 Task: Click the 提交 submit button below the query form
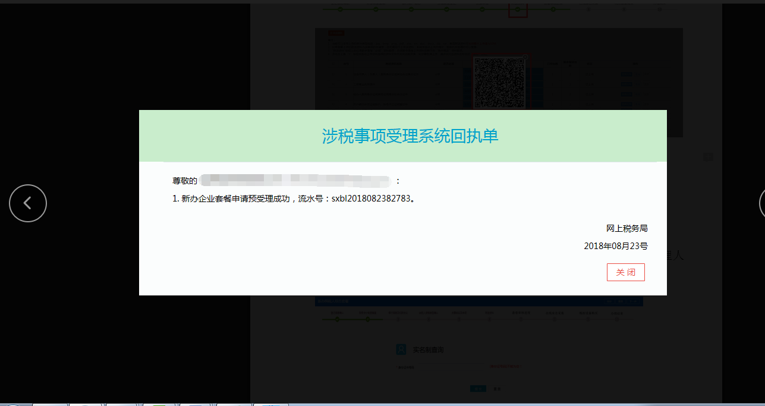coord(479,388)
